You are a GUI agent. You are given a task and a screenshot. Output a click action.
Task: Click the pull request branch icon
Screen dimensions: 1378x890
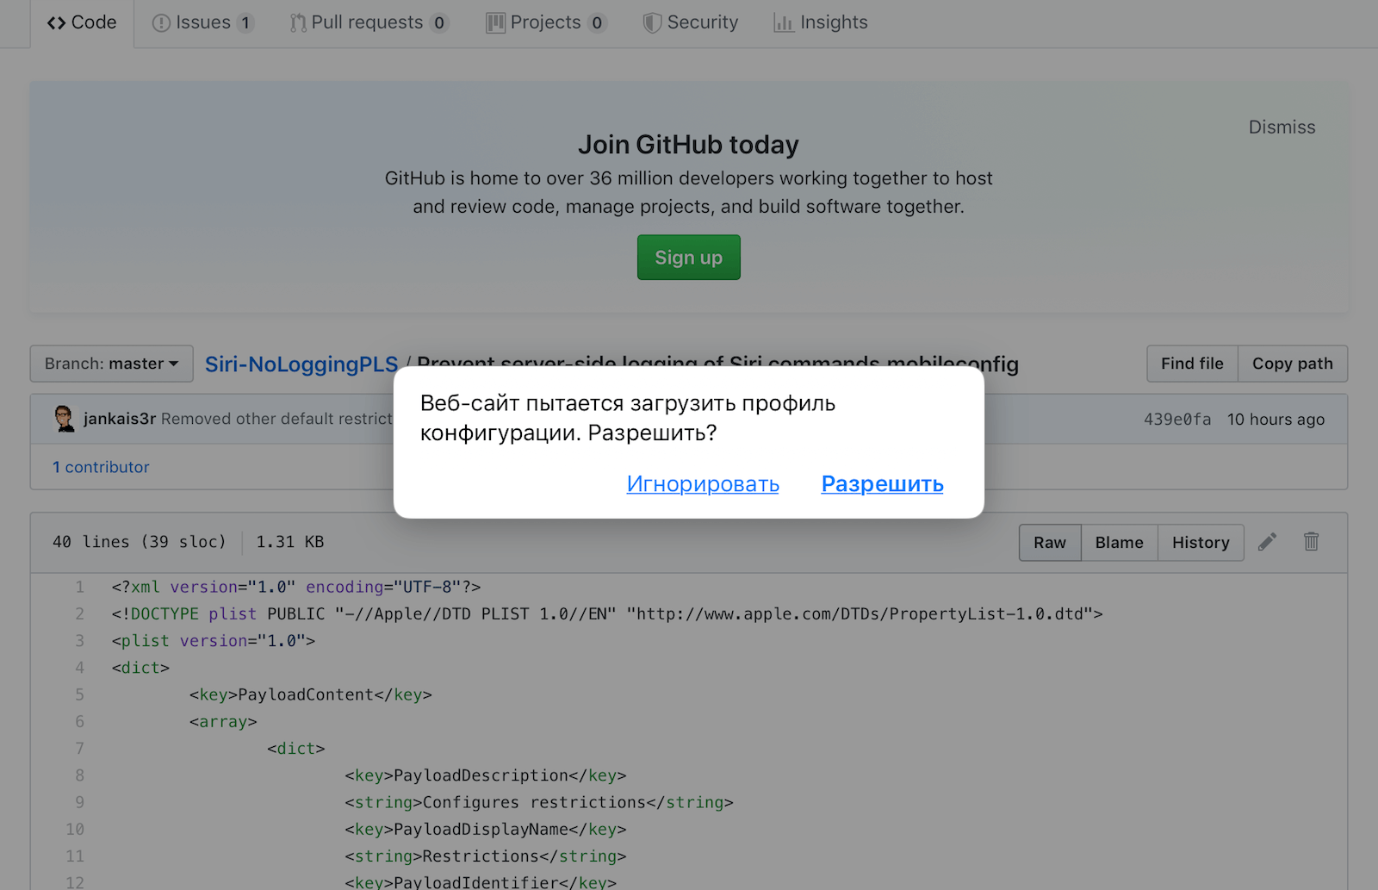click(x=298, y=23)
